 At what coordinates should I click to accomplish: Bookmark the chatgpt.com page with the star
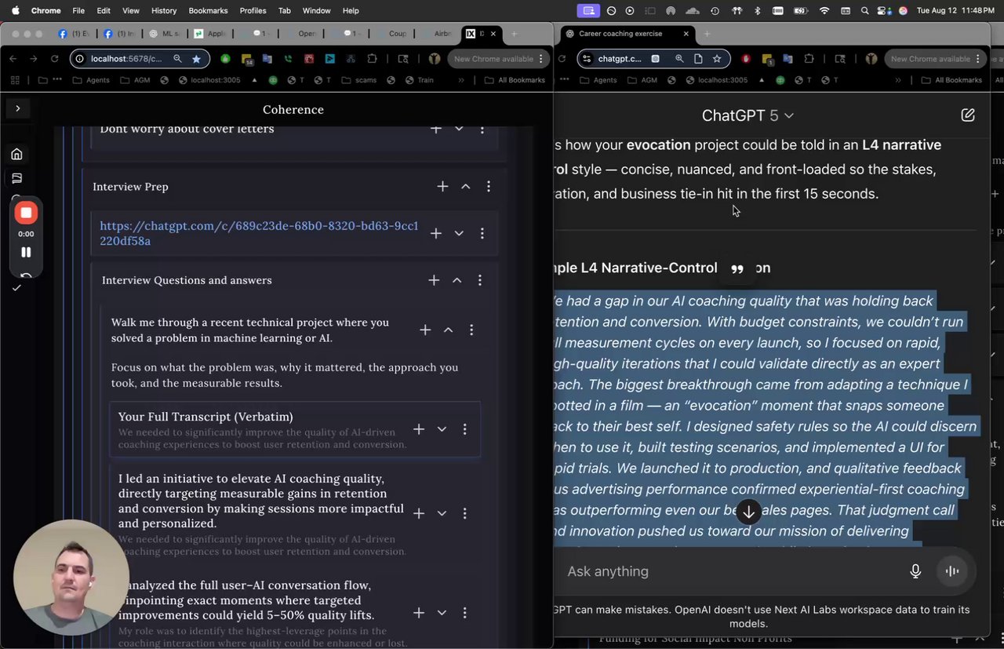coord(717,59)
